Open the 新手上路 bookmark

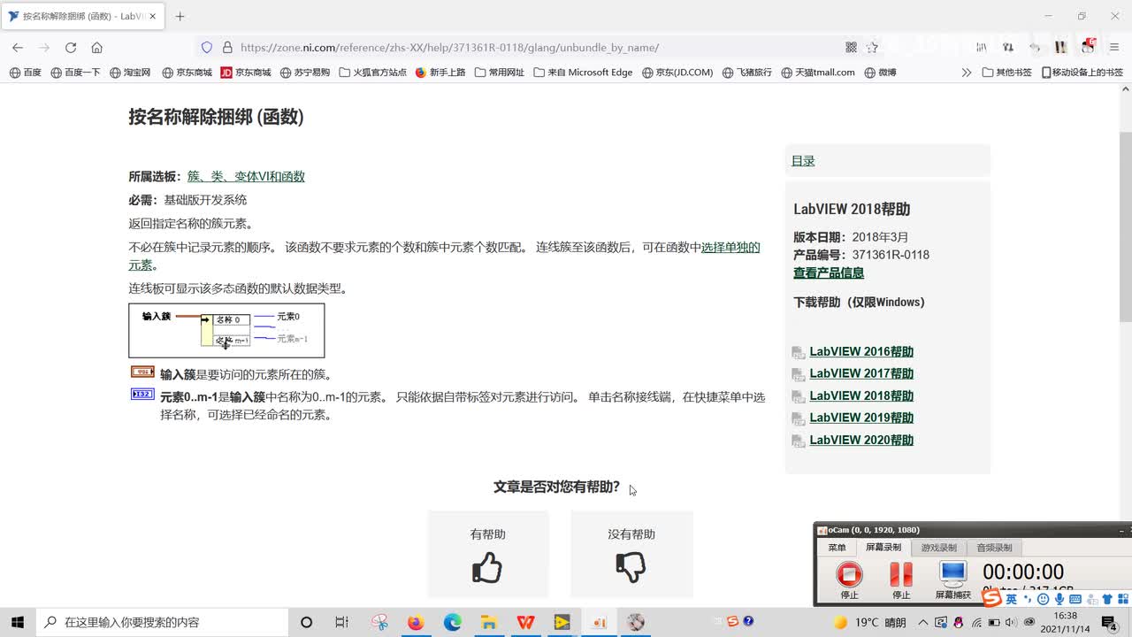(x=440, y=73)
